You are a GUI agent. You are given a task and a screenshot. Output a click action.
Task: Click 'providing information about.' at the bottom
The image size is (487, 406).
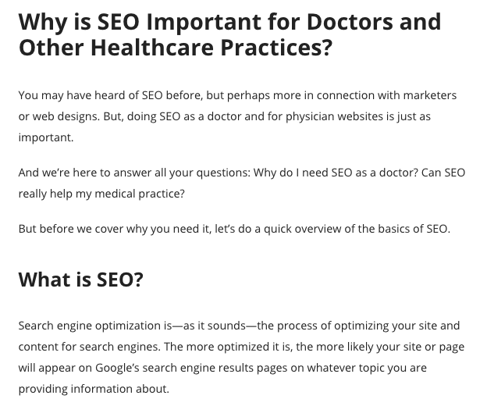coord(94,389)
